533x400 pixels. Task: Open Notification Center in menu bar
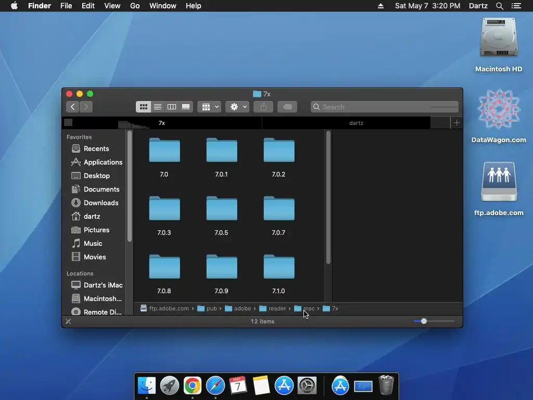tap(516, 6)
